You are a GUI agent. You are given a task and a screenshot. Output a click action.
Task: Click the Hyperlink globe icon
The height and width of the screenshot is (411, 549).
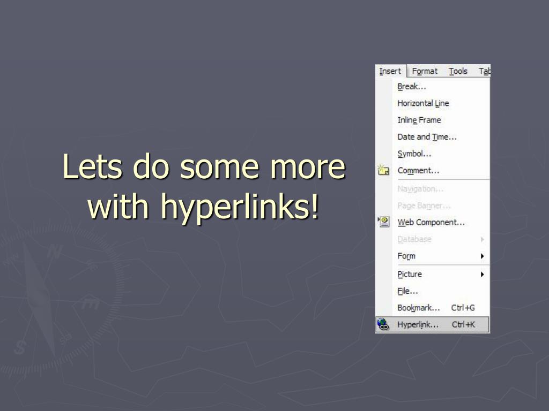383,325
